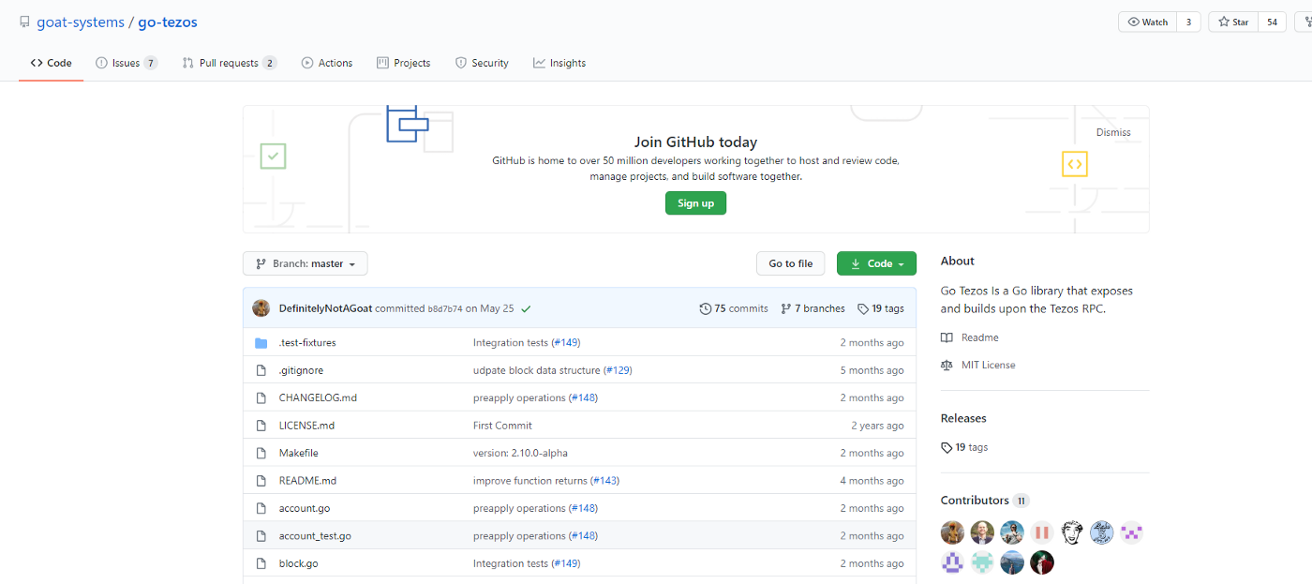Open the version: 2.10.0-alpha commit message
The height and width of the screenshot is (584, 1312).
click(520, 453)
